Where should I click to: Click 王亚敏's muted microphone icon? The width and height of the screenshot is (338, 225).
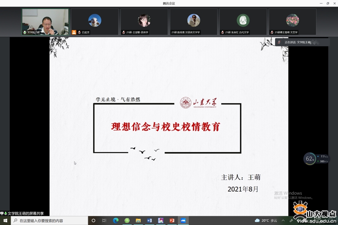124,32
